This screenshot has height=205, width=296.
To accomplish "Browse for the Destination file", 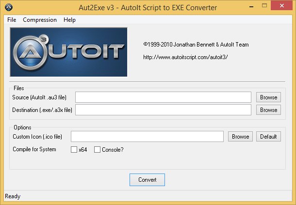I will click(268, 110).
